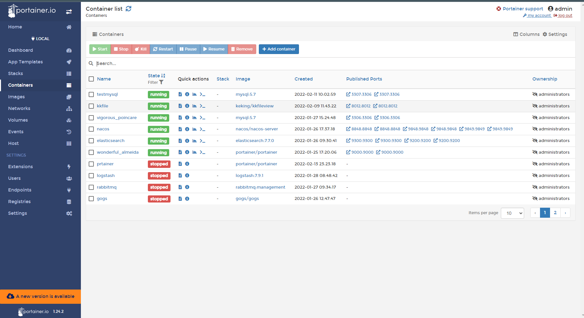Check the rabbitmq container checkbox

pos(91,187)
